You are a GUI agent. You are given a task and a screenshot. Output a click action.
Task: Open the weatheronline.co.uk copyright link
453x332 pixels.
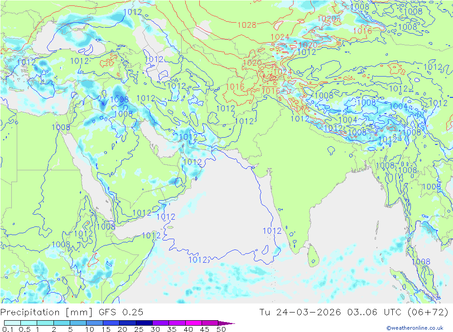point(415,328)
